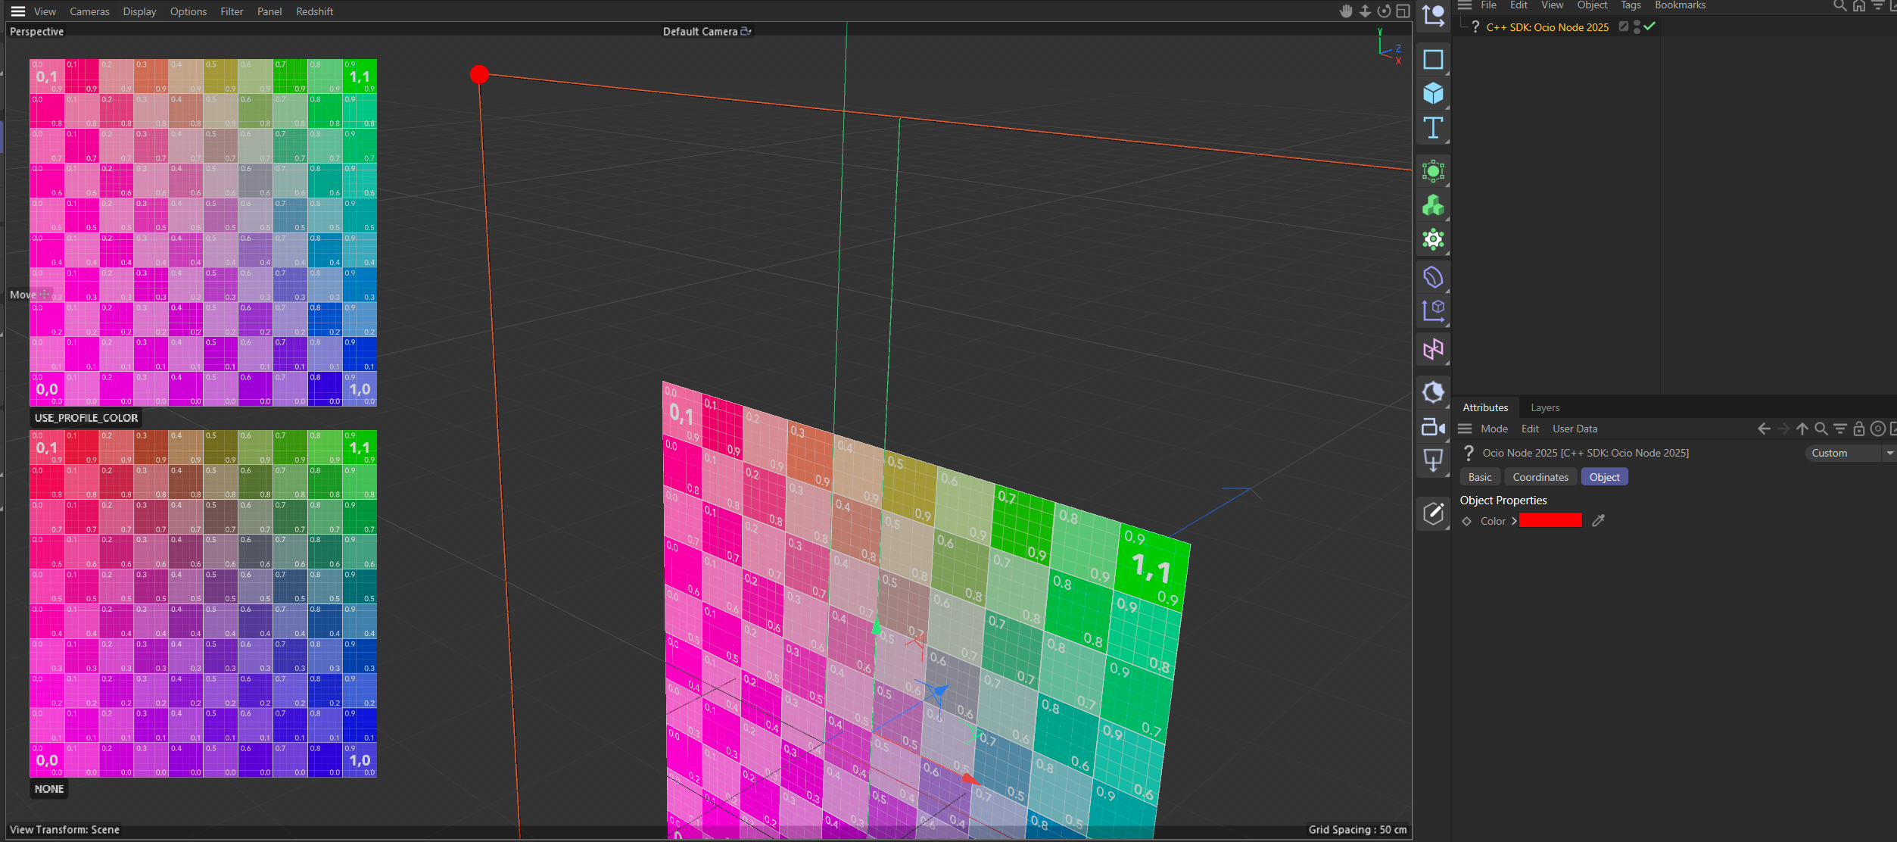The image size is (1897, 842).
Task: Click the attribute manager back arrow
Action: click(1764, 429)
